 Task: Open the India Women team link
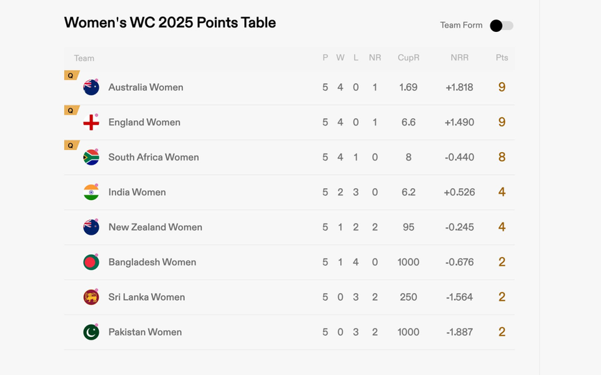pyautogui.click(x=137, y=192)
